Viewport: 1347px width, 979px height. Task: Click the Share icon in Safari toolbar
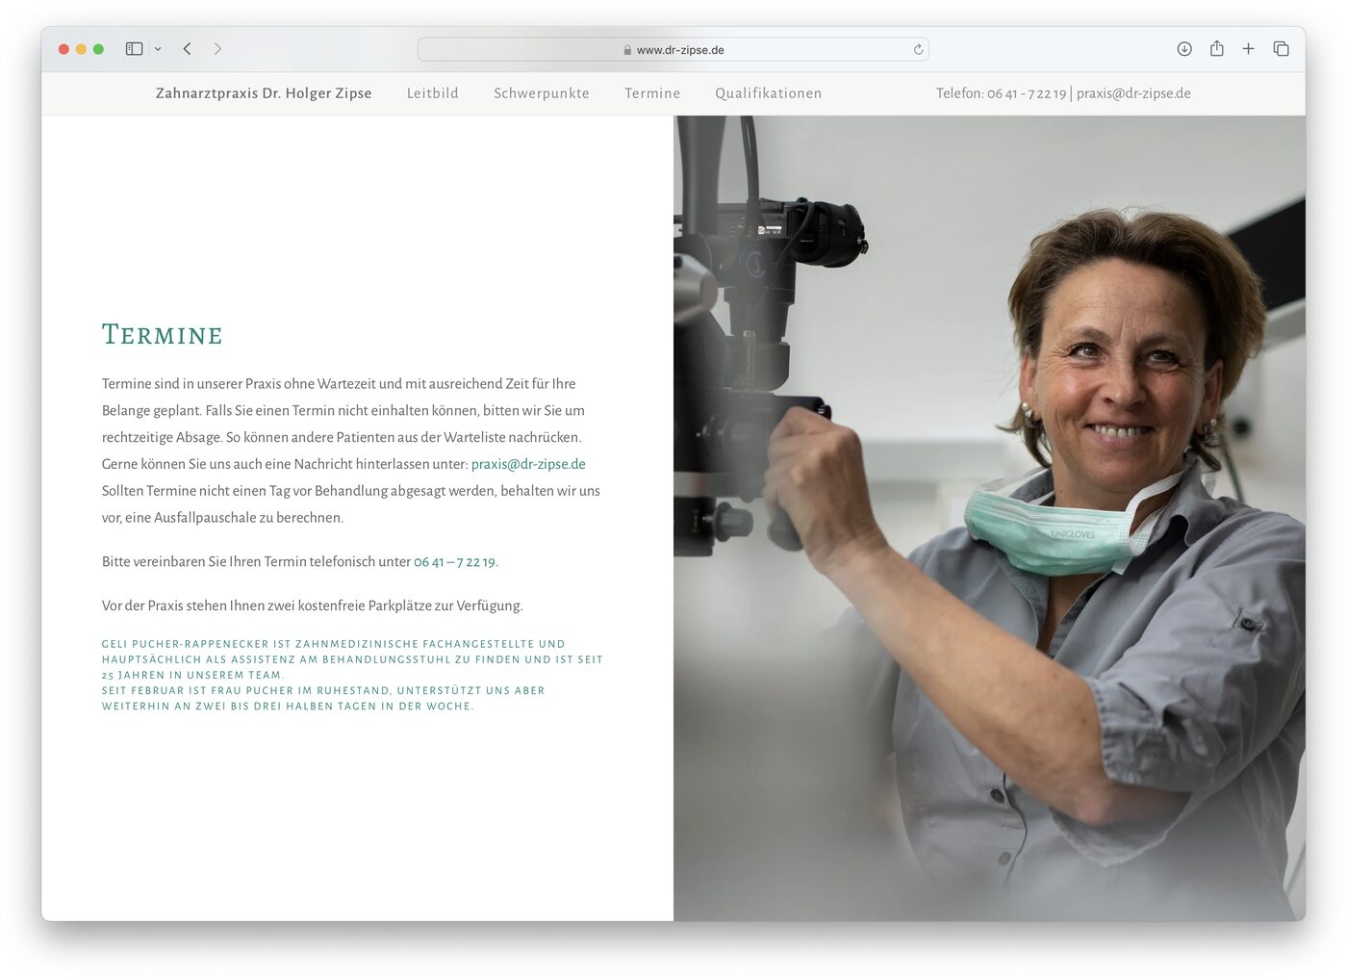tap(1217, 48)
